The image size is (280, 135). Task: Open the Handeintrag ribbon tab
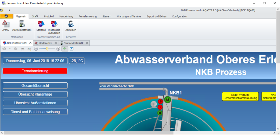click(66, 16)
